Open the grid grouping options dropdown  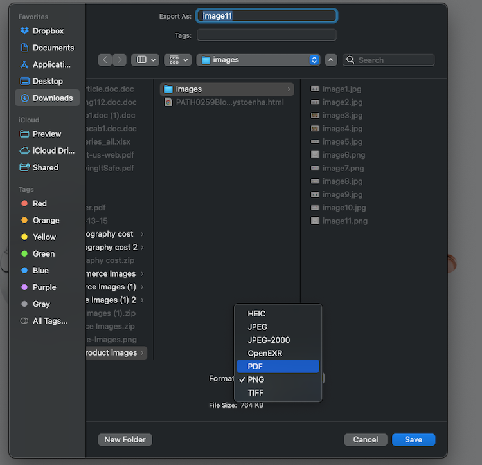click(x=177, y=60)
